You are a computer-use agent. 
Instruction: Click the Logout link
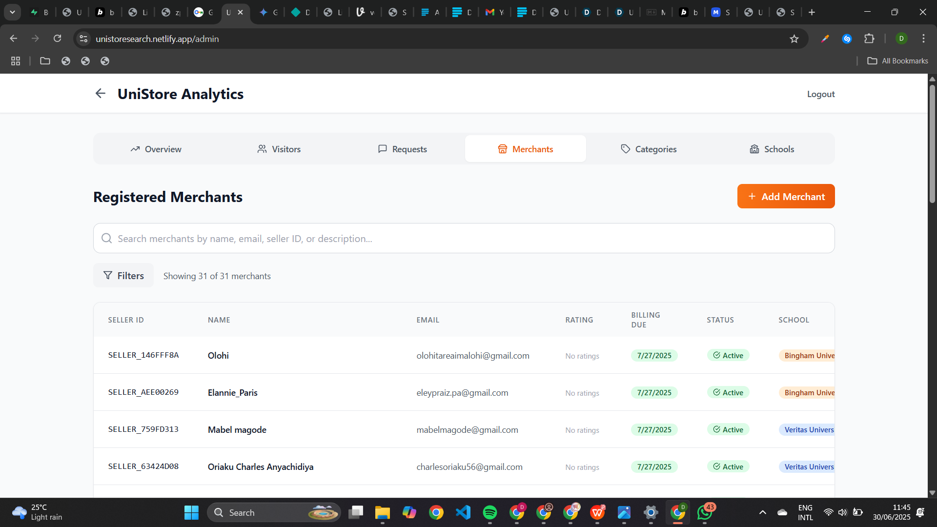click(x=820, y=94)
